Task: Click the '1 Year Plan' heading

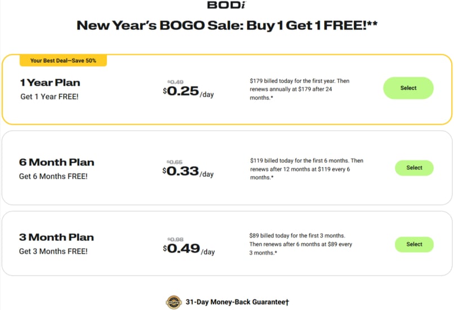Action: 50,83
